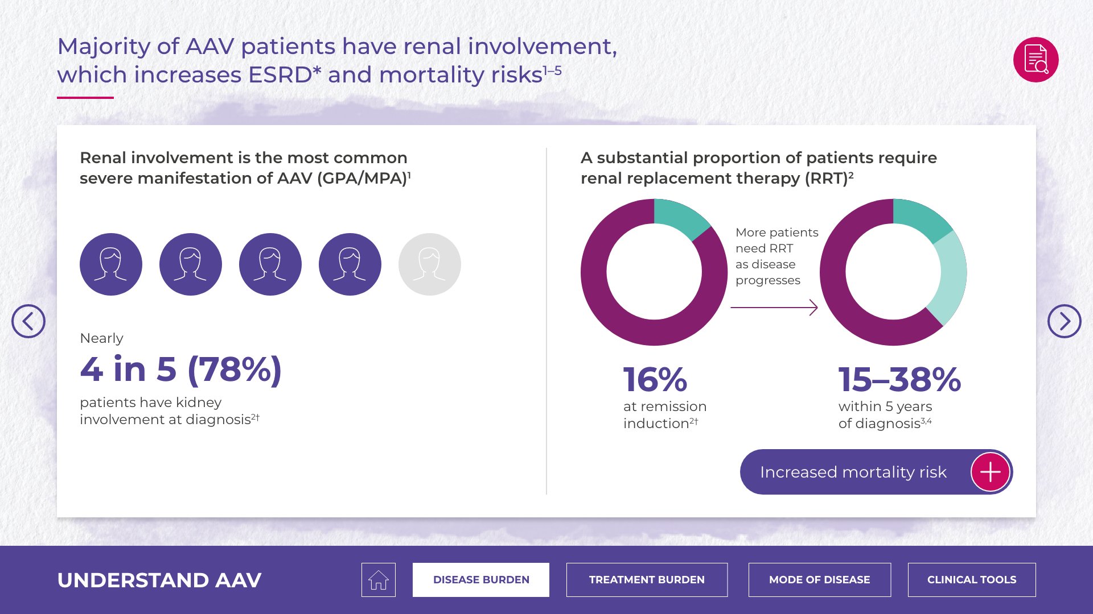Screen dimensions: 1093x614
Task: Click the home icon in navigation bar
Action: pos(378,580)
